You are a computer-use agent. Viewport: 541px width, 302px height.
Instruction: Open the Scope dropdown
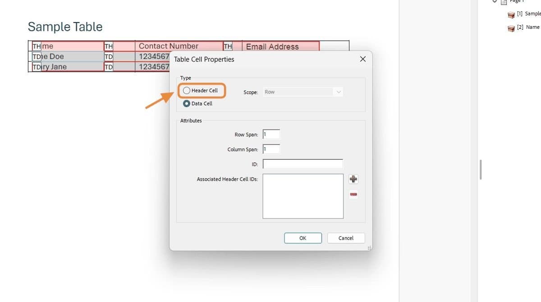[339, 92]
